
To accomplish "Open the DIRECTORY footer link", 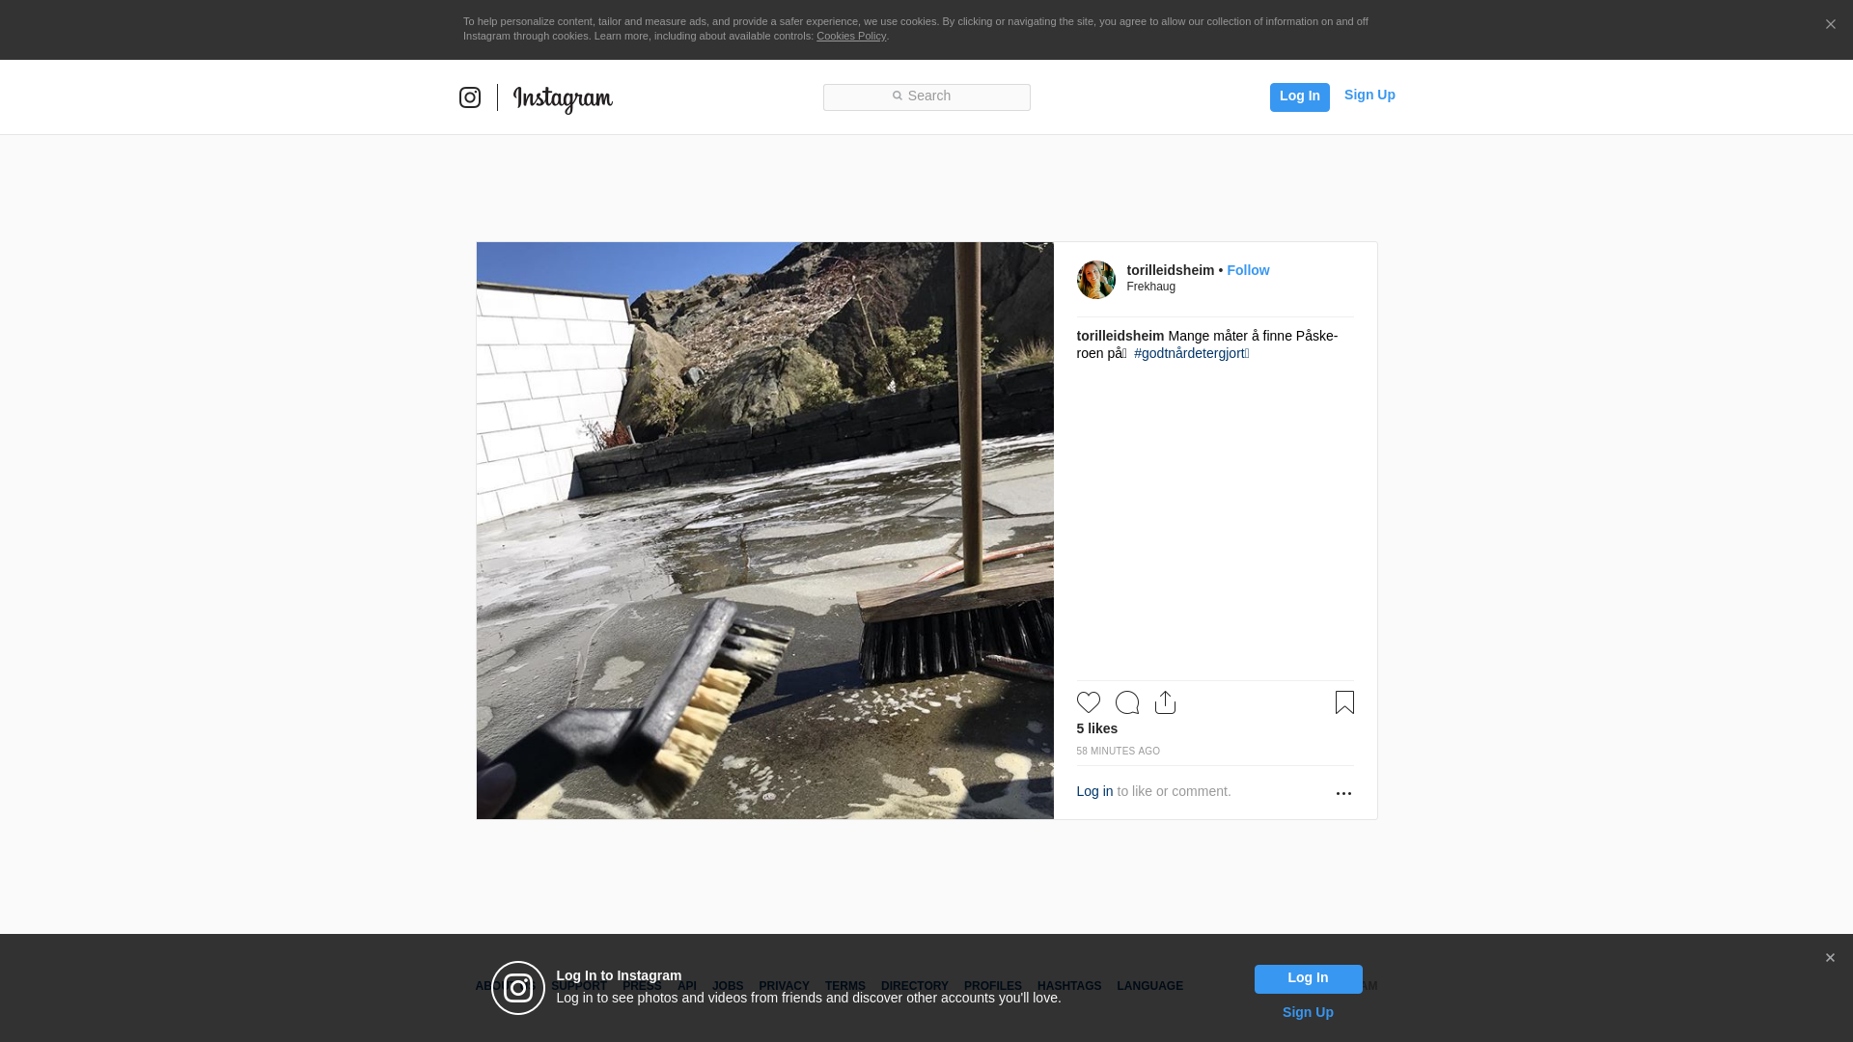I will coord(914,986).
